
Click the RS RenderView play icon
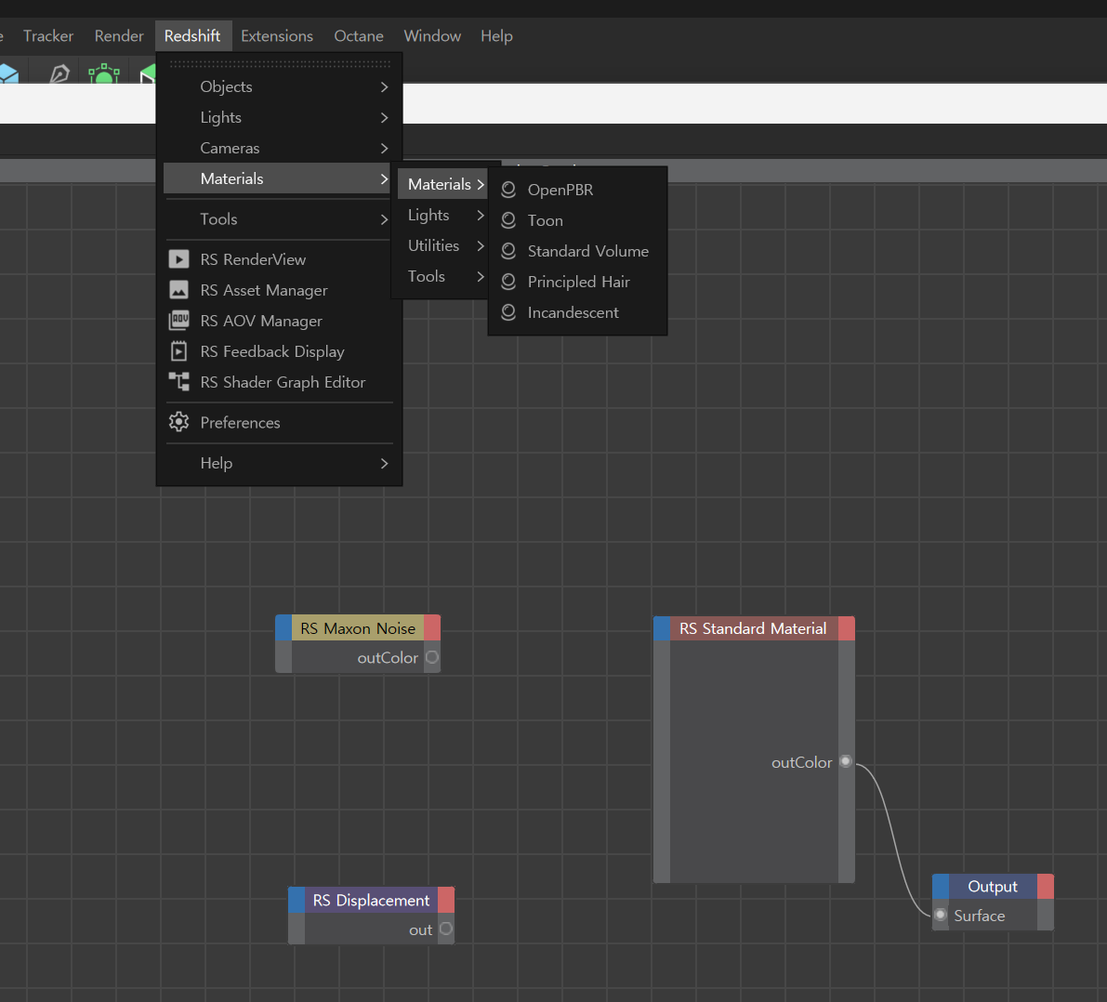(x=178, y=259)
